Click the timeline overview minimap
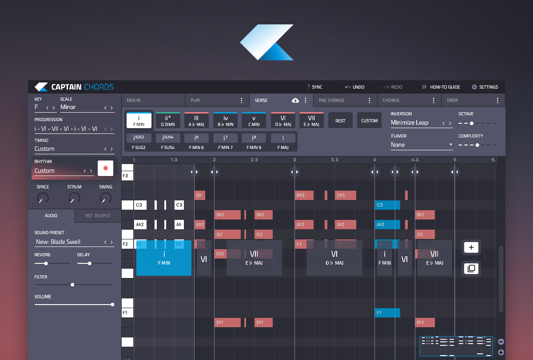Viewport: 533px width, 360px height. pos(456,346)
